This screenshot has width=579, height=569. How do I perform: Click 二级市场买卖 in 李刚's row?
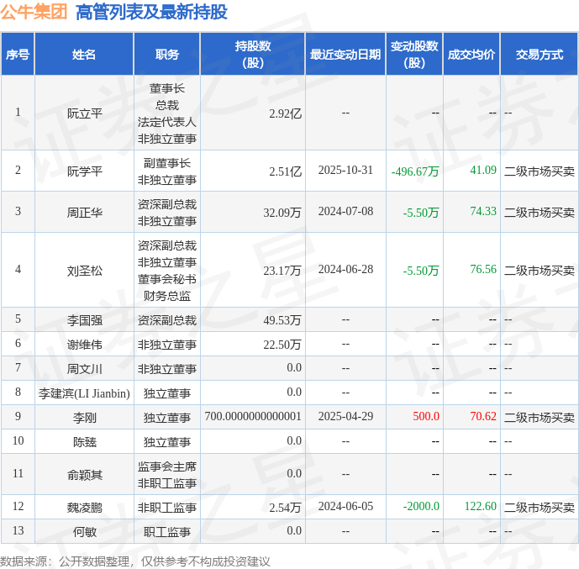[540, 418]
